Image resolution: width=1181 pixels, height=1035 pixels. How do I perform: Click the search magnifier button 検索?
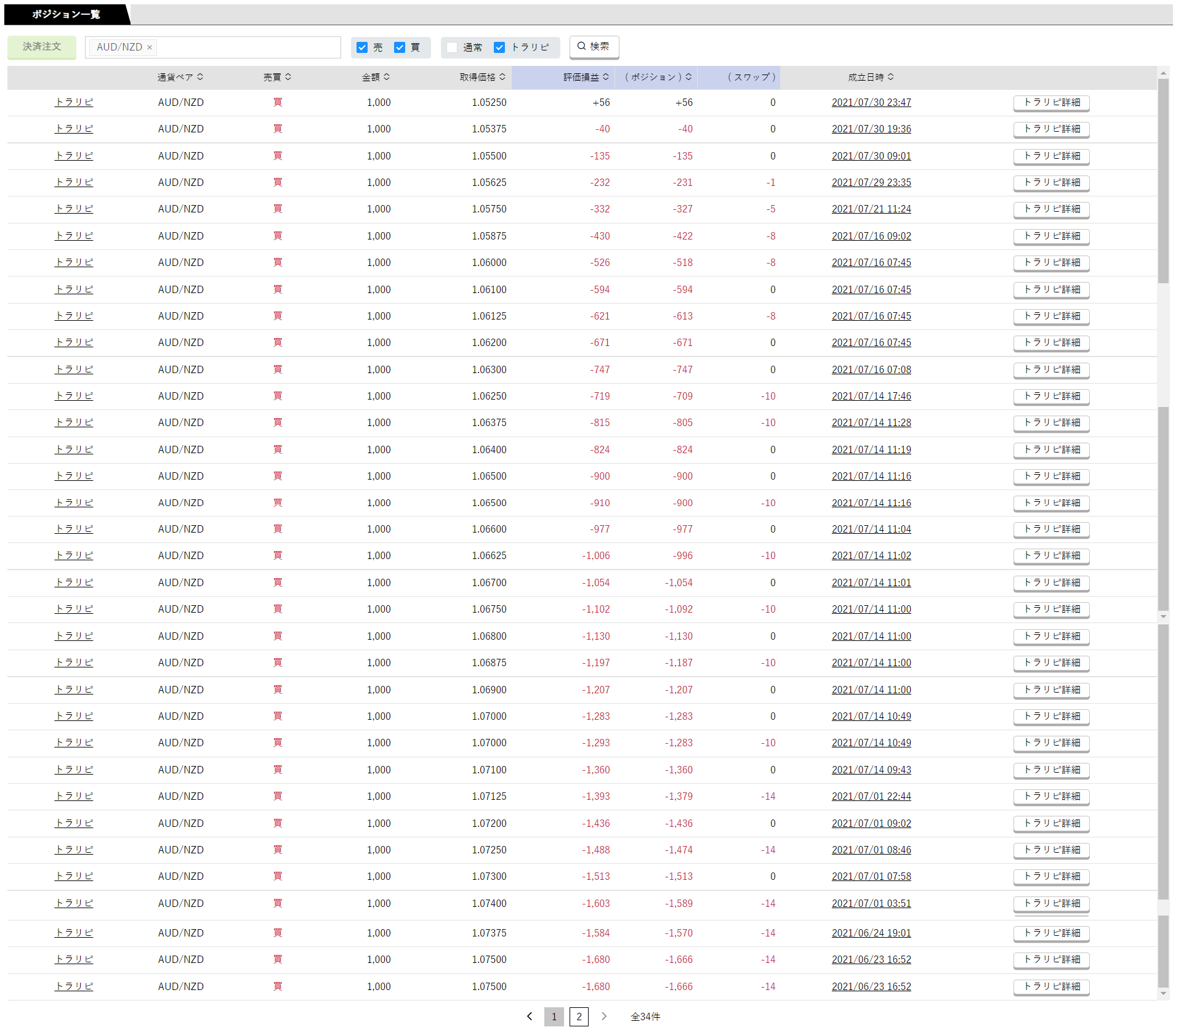click(x=594, y=47)
